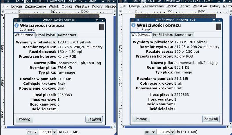Click Tło (21,1 MB) status in left window
232x135 pixels.
pos(68,132)
